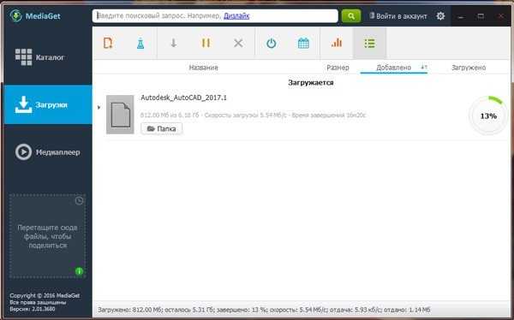Viewport: 514px width, 320px height.
Task: Click into the search query field
Action: [x=215, y=15]
